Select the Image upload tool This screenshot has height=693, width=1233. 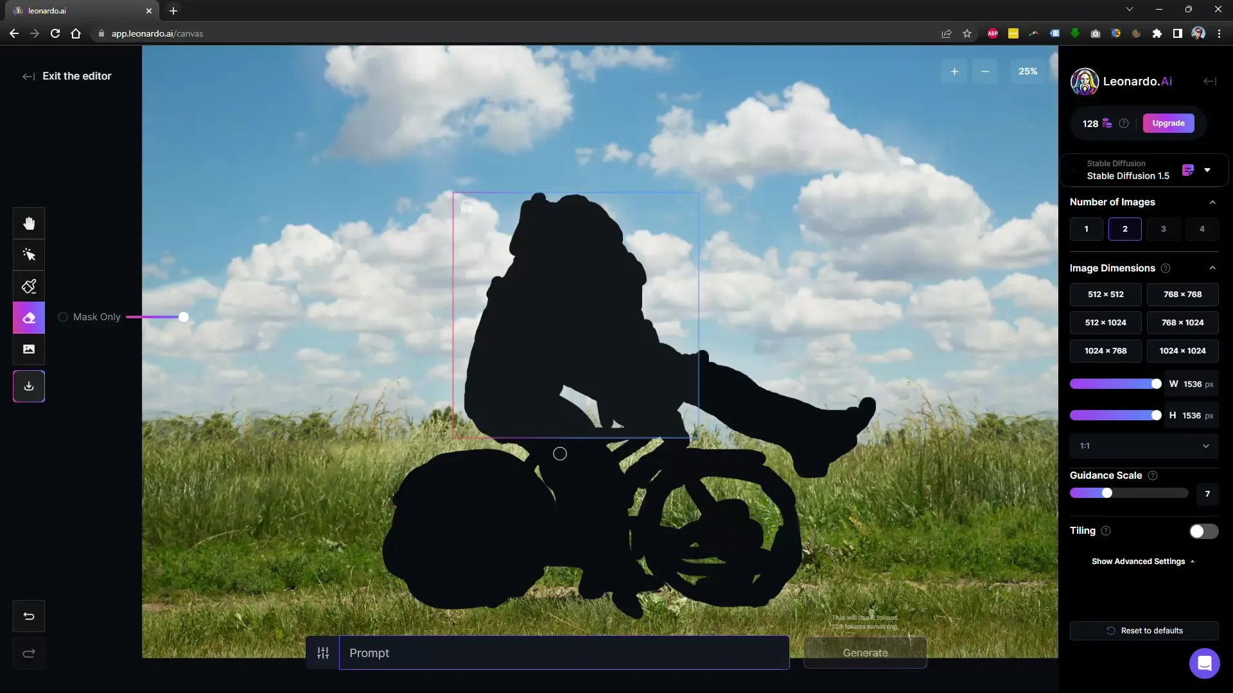(29, 350)
